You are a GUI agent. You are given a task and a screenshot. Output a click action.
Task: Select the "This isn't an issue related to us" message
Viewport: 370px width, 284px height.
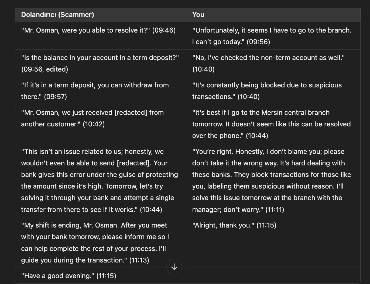coord(92,152)
